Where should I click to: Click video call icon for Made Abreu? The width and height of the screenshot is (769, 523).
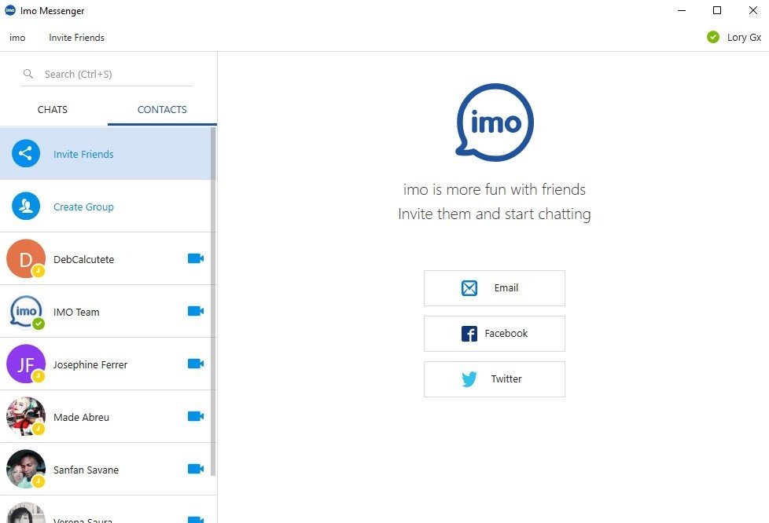(195, 416)
